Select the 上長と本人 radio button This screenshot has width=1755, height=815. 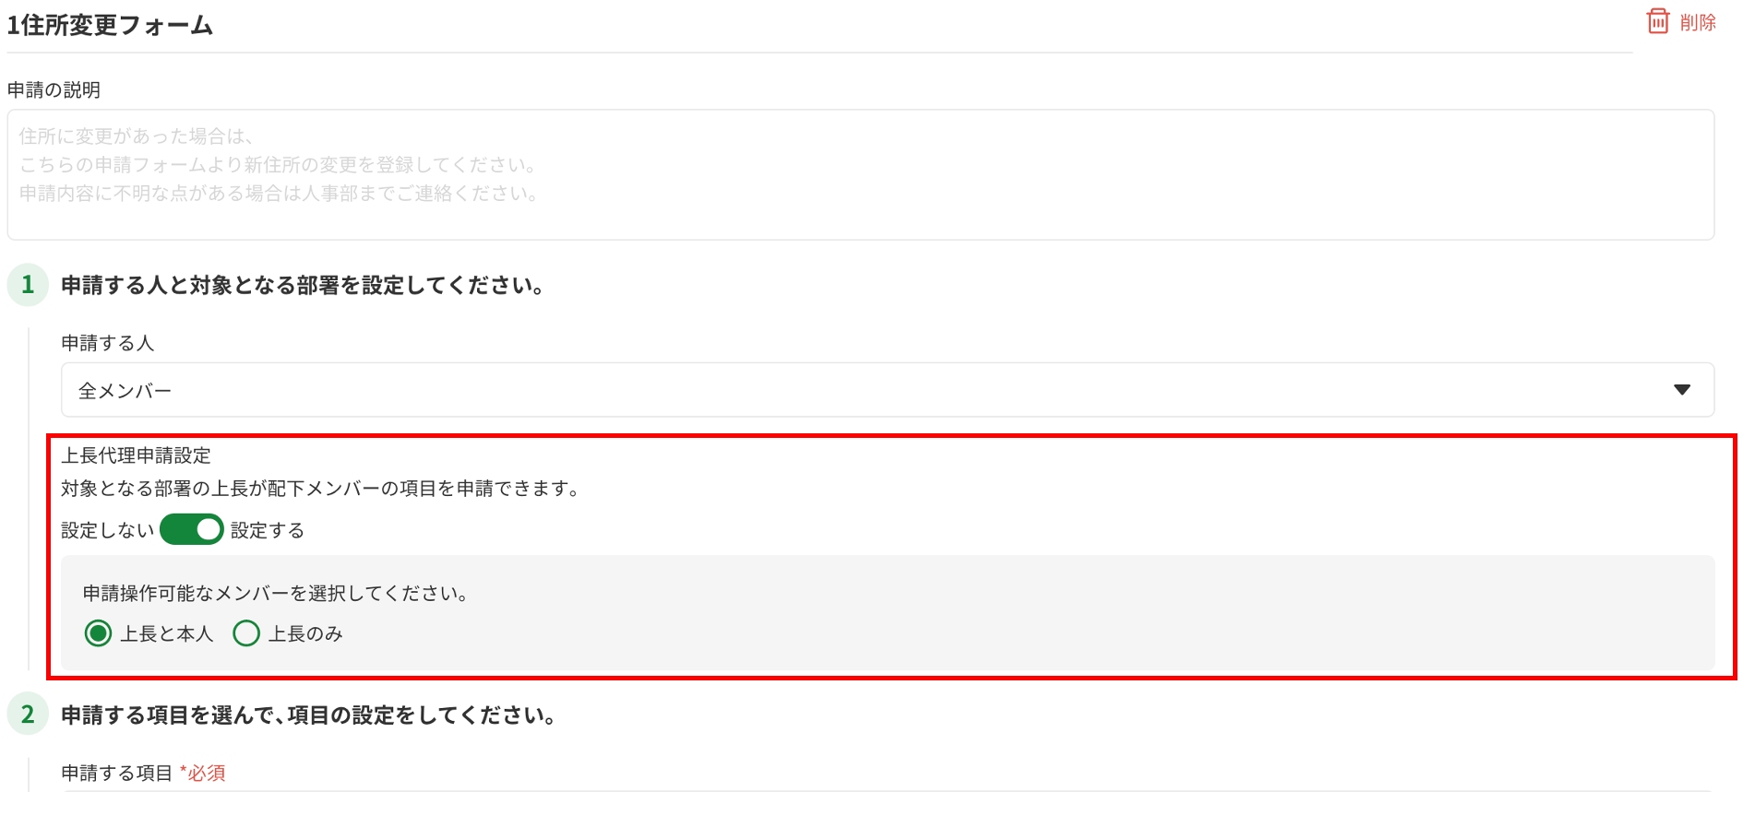pyautogui.click(x=98, y=633)
